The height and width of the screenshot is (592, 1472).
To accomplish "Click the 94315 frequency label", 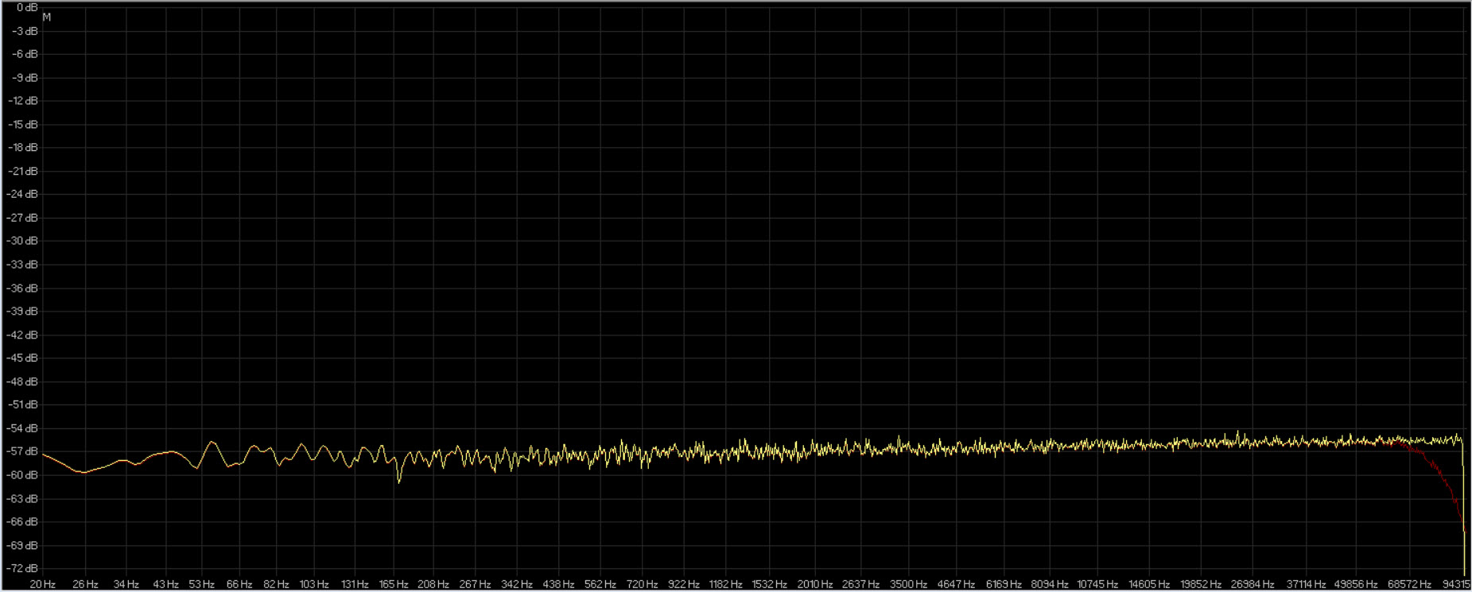I will 1456,585.
